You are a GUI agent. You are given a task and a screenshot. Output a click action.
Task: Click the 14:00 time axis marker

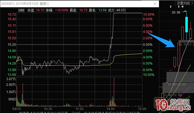(x=110, y=109)
